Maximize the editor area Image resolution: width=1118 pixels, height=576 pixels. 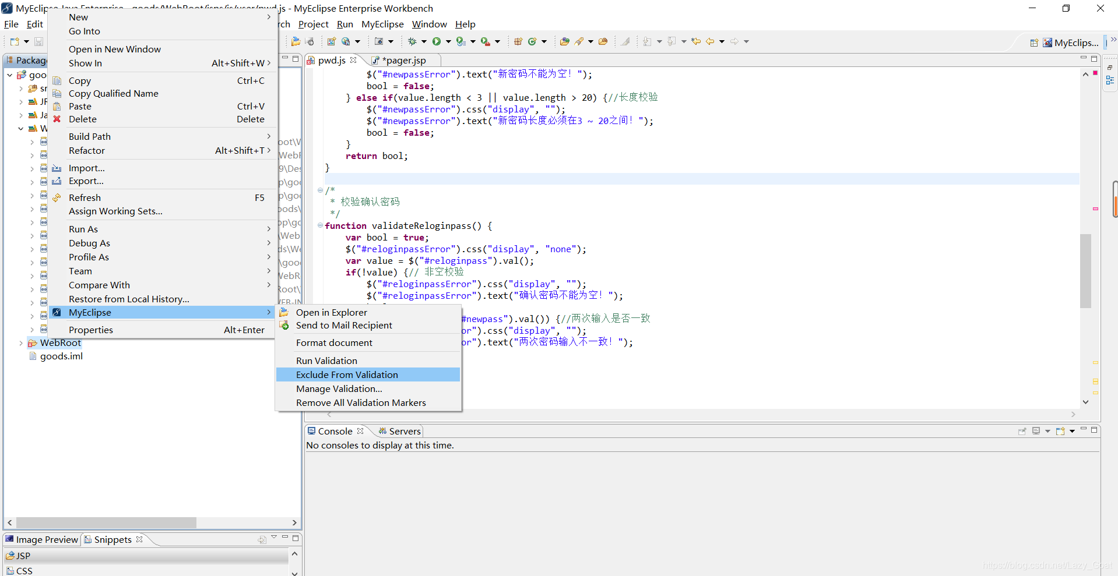pyautogui.click(x=1094, y=58)
